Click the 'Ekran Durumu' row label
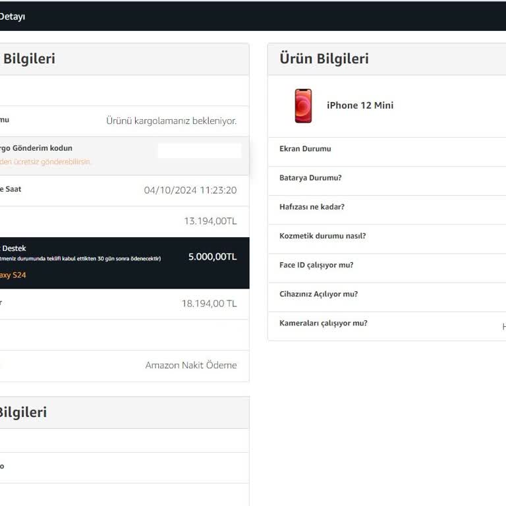506x506 pixels. click(305, 149)
